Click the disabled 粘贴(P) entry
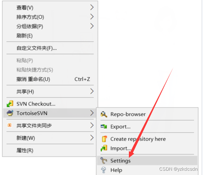The image size is (203, 175). (50, 60)
